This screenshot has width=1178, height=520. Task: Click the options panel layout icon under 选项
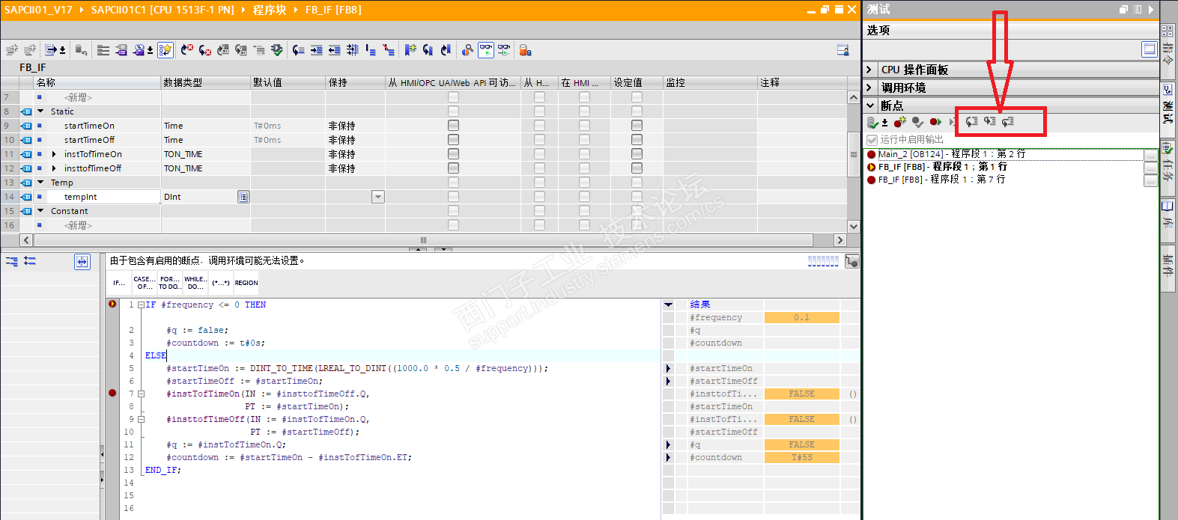(x=1150, y=49)
